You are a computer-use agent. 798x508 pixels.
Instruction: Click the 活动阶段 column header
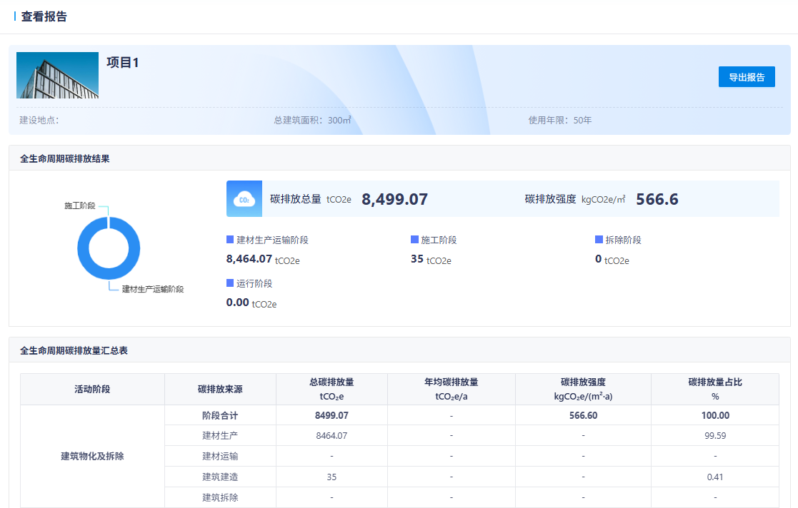pos(92,389)
